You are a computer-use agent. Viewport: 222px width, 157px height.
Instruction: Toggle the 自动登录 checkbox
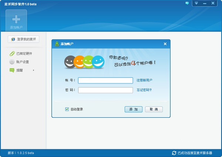point(67,109)
